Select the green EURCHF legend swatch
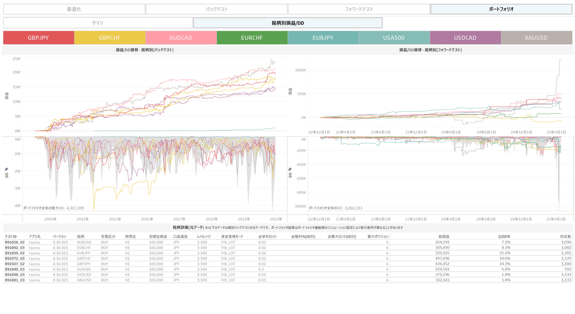 pos(252,38)
